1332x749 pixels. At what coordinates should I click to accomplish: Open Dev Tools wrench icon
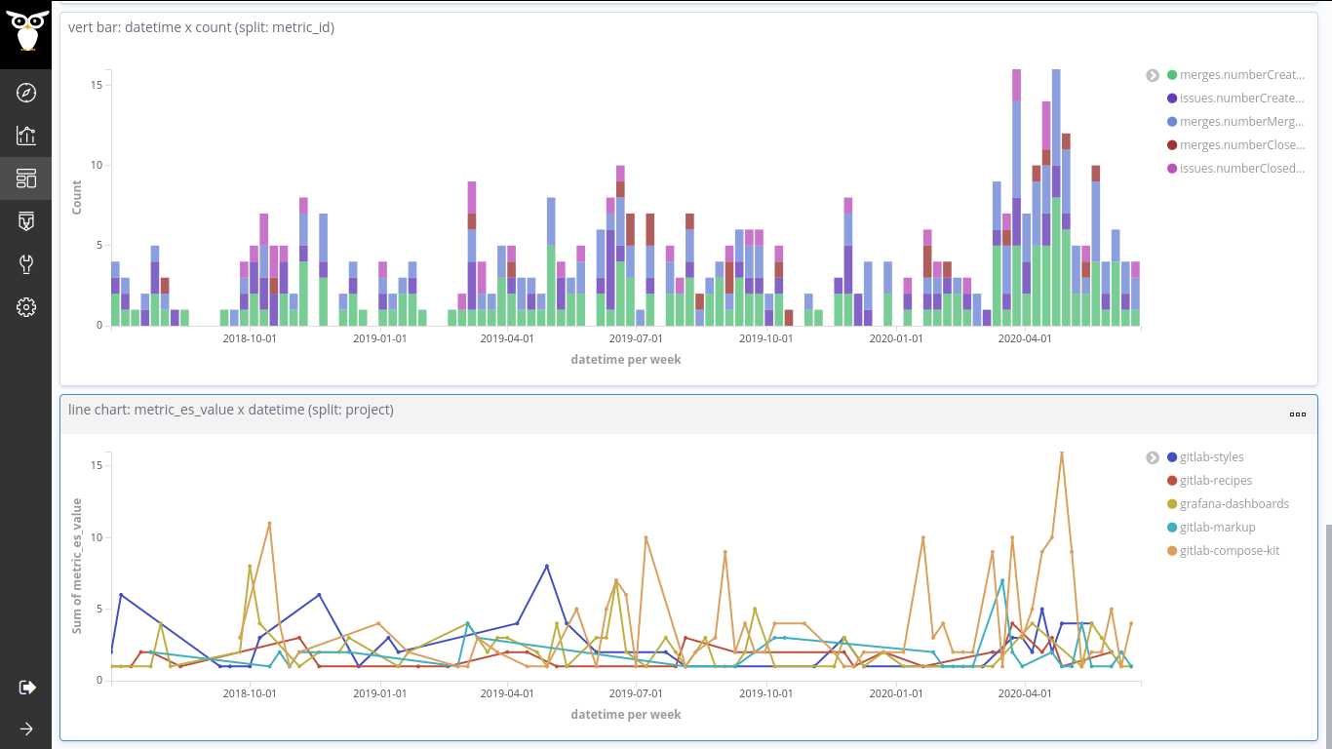(26, 264)
